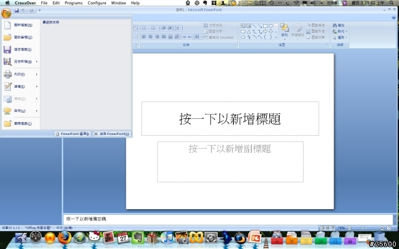This screenshot has height=249, width=399.
Task: Expand the Prepare (準備) submenu arrow
Action: [x=37, y=87]
